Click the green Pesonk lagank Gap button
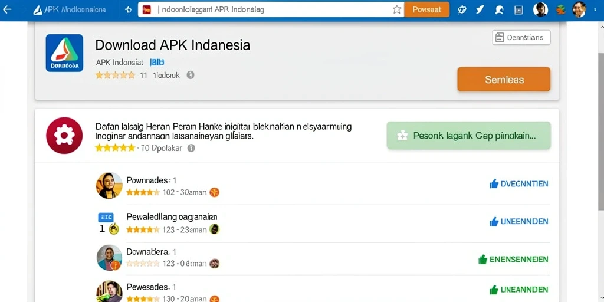604x302 pixels. coord(468,136)
